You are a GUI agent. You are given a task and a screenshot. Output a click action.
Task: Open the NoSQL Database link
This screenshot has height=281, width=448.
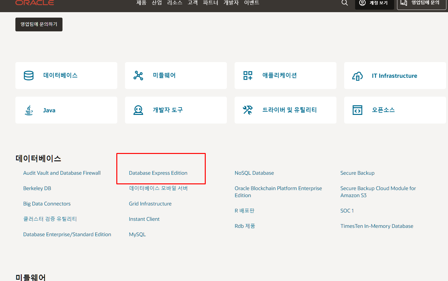click(x=254, y=173)
